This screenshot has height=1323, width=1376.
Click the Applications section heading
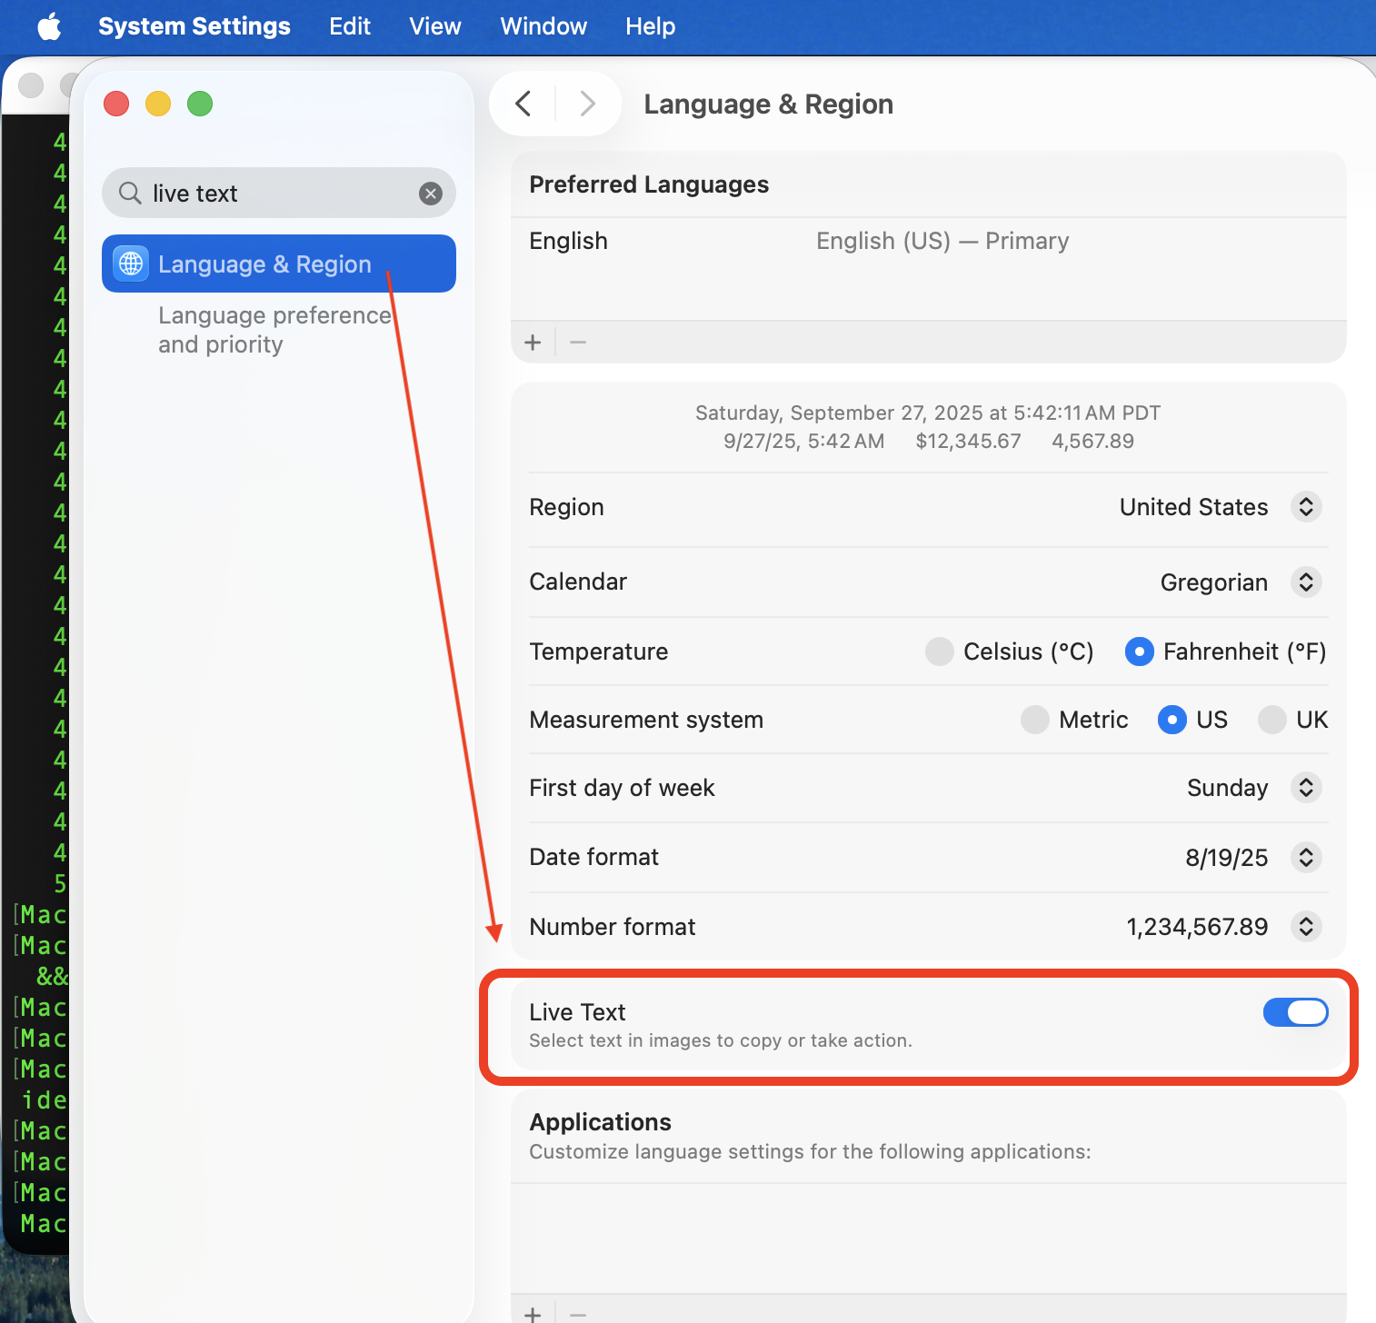[601, 1122]
